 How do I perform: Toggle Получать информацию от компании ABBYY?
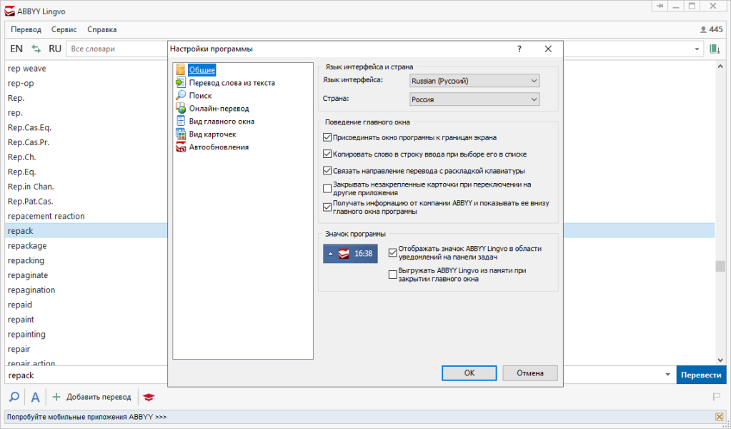click(x=327, y=207)
